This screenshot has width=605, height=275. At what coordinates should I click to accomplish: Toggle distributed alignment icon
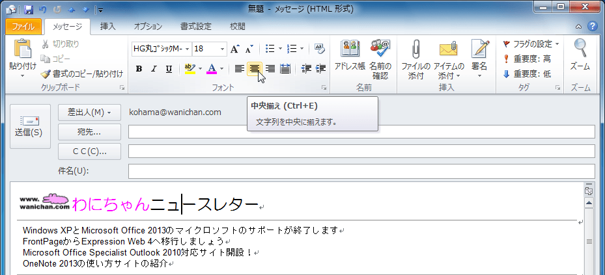[285, 69]
